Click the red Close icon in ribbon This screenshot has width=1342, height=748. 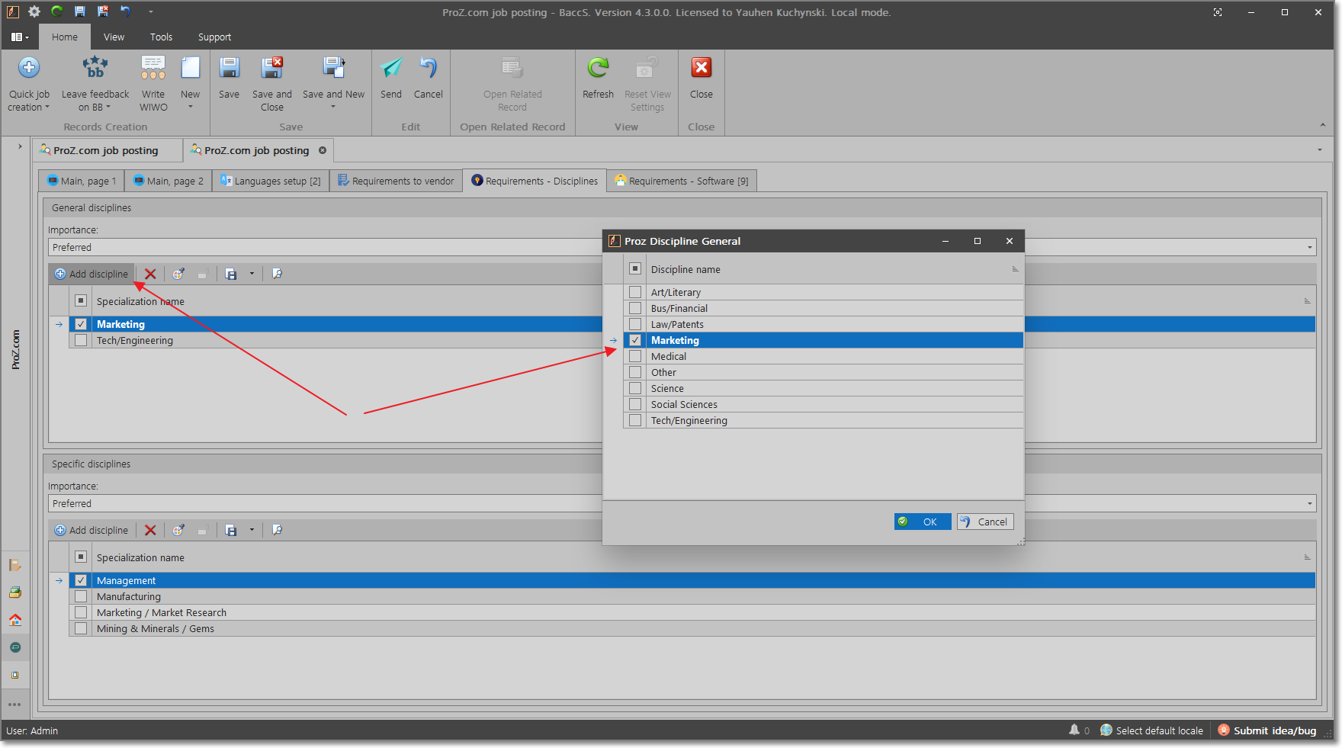click(x=701, y=68)
